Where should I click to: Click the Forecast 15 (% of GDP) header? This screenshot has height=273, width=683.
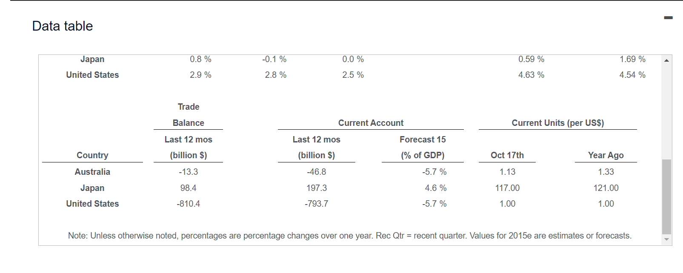coord(423,147)
